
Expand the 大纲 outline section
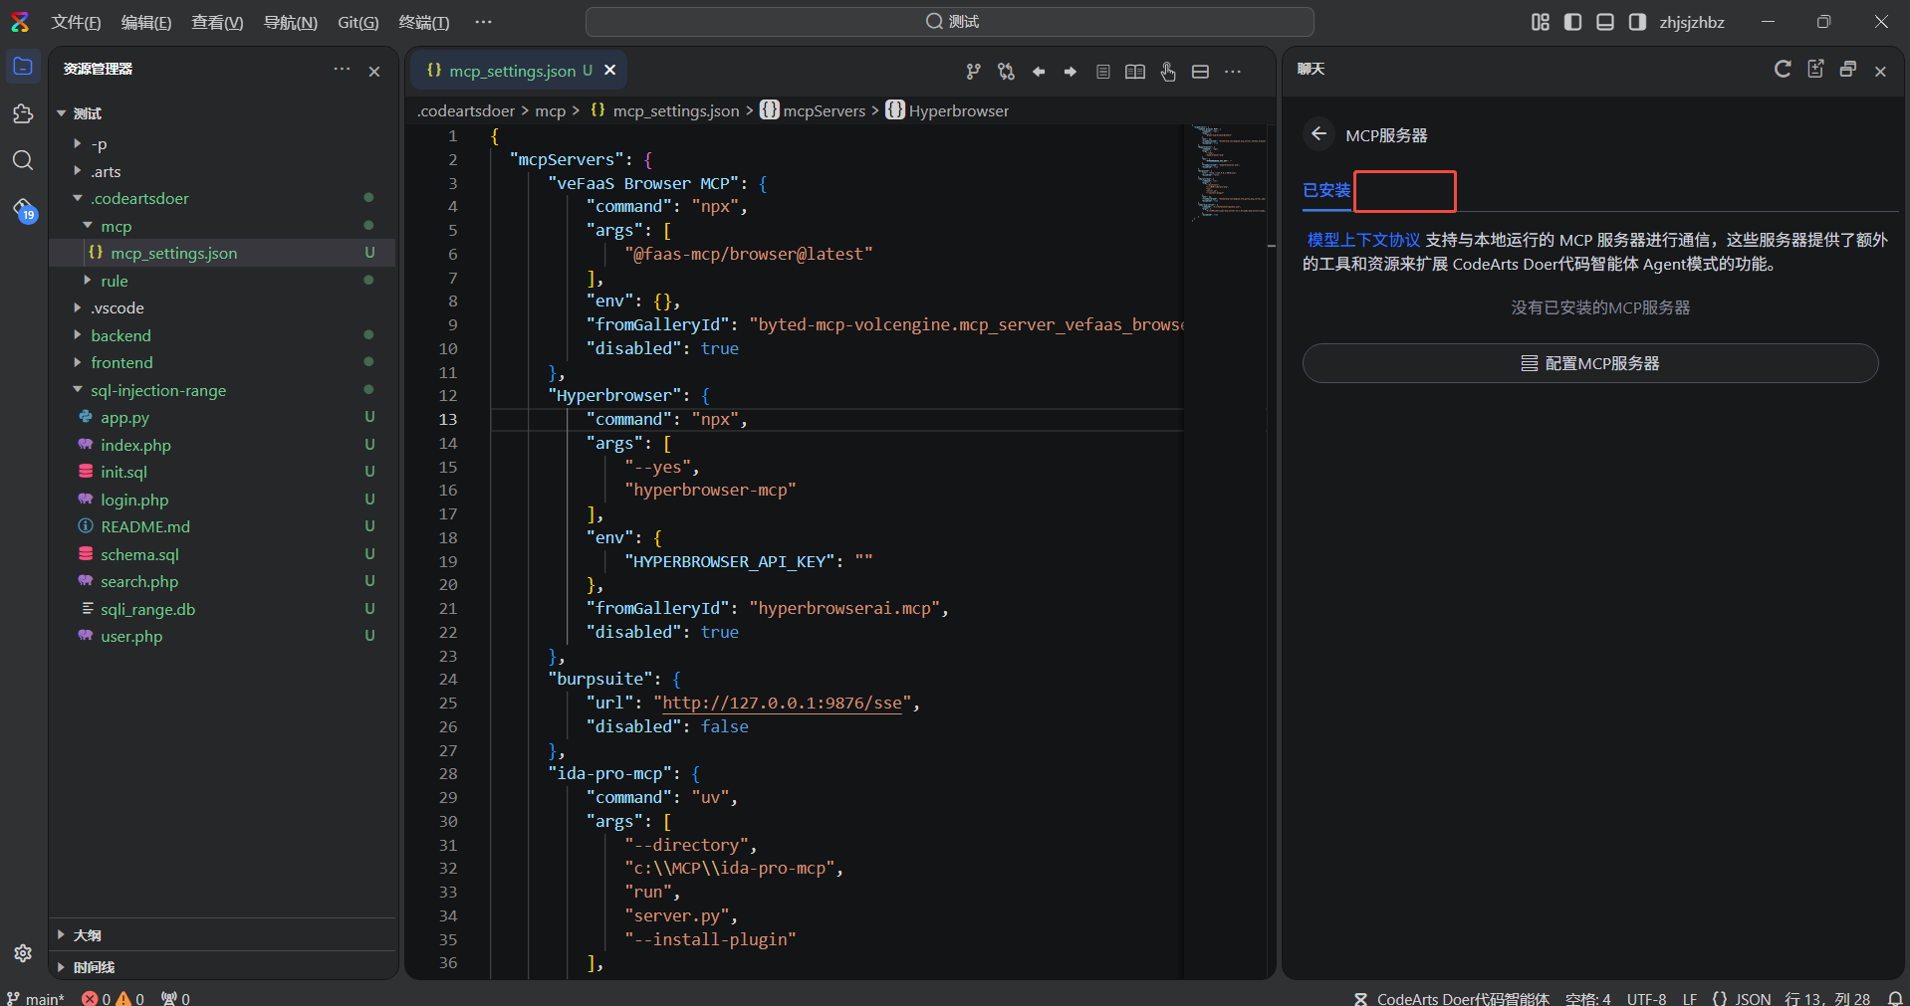click(x=88, y=935)
